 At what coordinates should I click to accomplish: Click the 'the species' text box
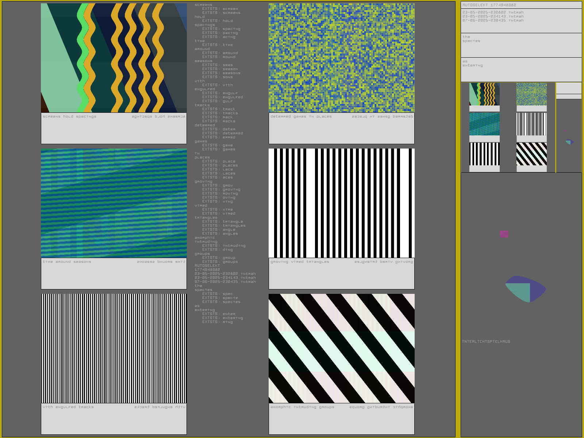click(x=521, y=45)
